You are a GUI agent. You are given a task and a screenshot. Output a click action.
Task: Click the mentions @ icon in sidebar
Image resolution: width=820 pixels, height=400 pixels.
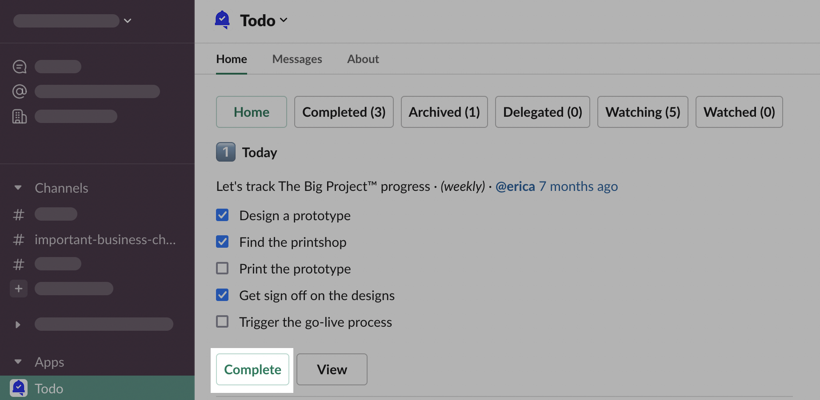(20, 91)
